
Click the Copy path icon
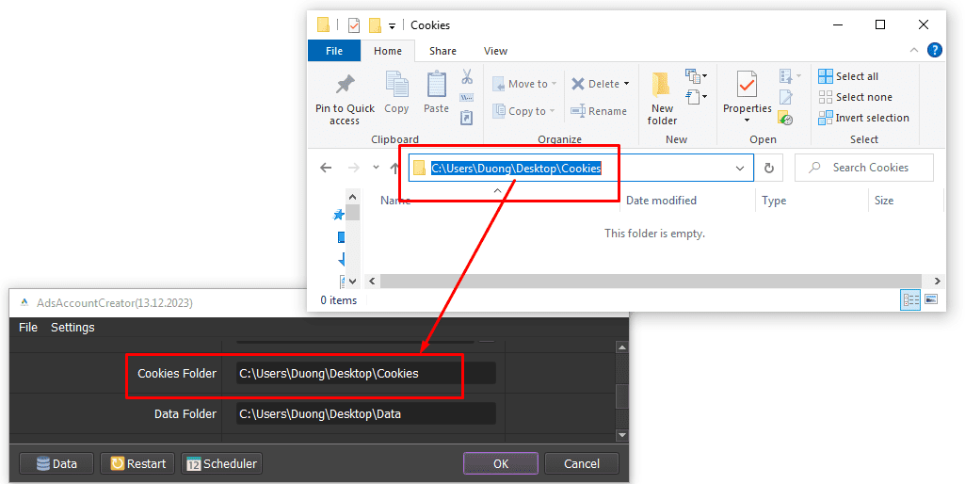[x=467, y=97]
